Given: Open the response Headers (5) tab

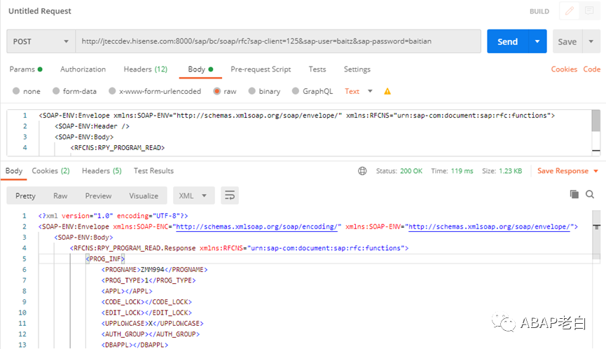Looking at the screenshot, I should 102,171.
